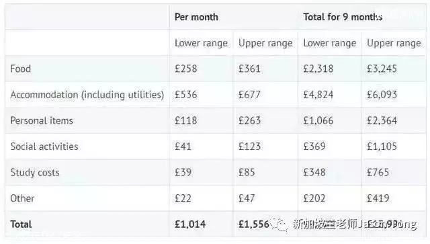This screenshot has height=244, width=430.
Task: Select the £765 study costs cell
Action: (378, 172)
